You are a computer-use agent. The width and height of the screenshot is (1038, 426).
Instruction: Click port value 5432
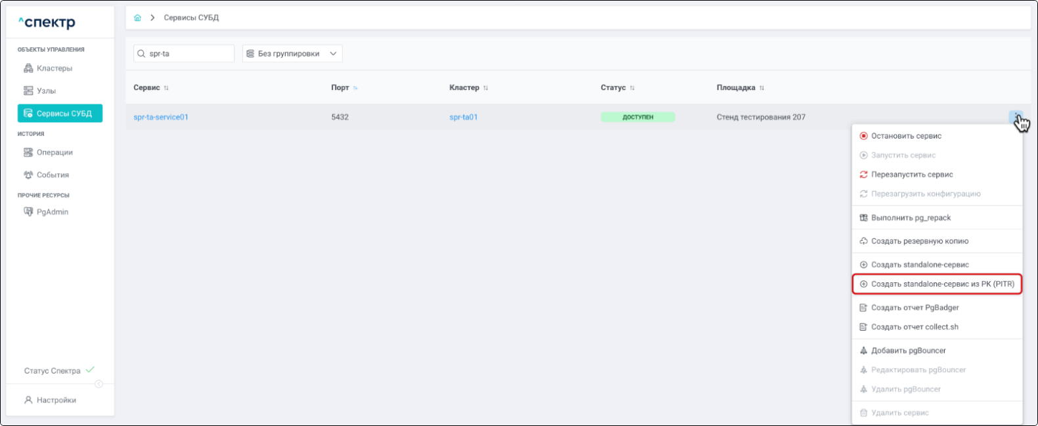pos(340,117)
